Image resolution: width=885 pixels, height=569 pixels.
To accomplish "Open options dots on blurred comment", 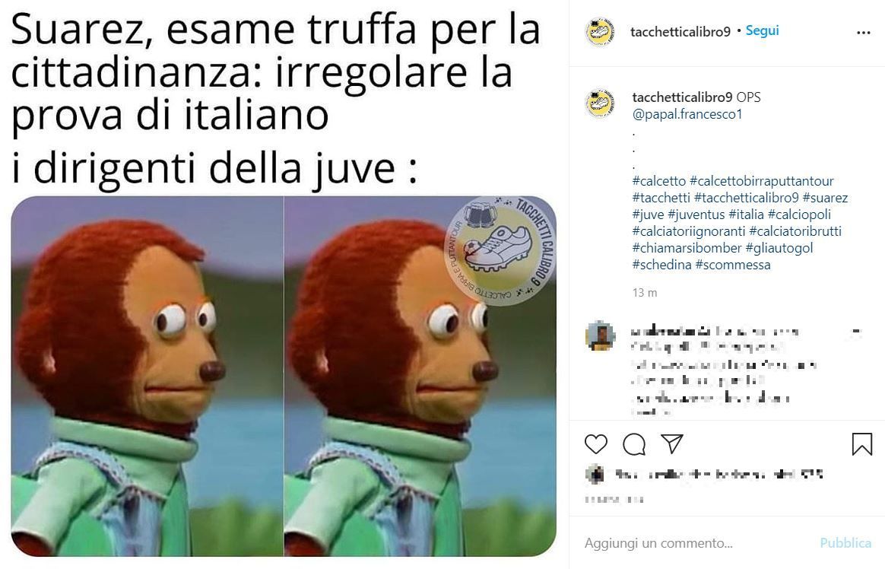I will point(856,332).
